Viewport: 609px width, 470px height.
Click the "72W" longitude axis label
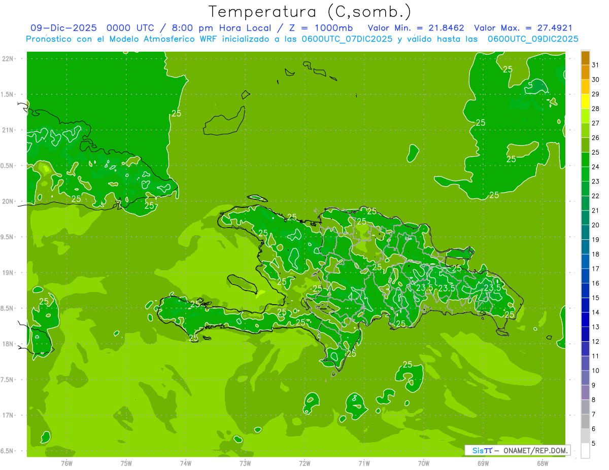(304, 463)
